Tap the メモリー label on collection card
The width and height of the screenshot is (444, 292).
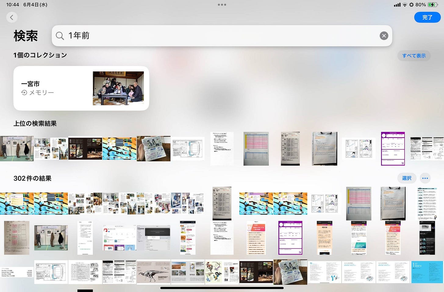click(x=38, y=93)
